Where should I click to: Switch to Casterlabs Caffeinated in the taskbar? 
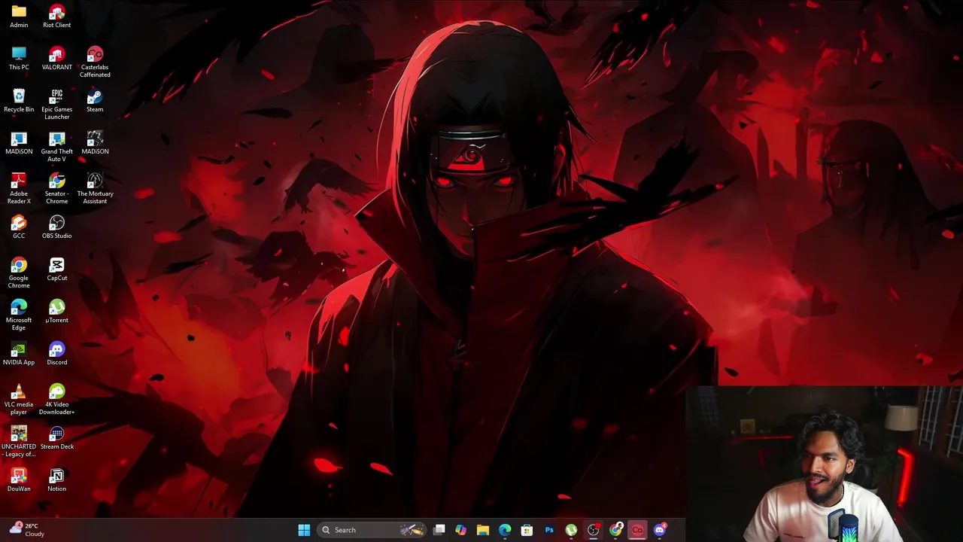637,530
